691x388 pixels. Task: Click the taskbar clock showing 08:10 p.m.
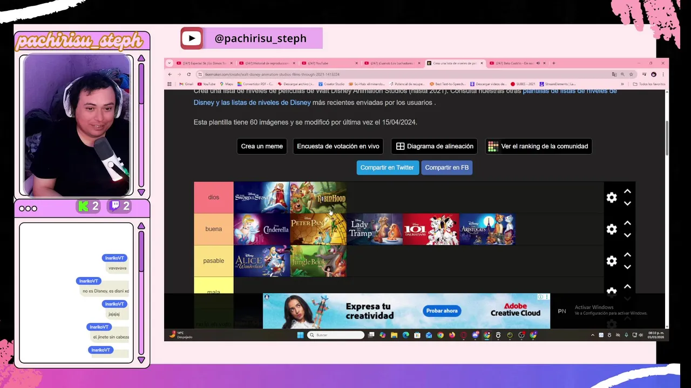[x=656, y=335]
